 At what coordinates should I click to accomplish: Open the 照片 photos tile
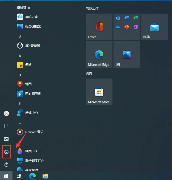[127, 55]
